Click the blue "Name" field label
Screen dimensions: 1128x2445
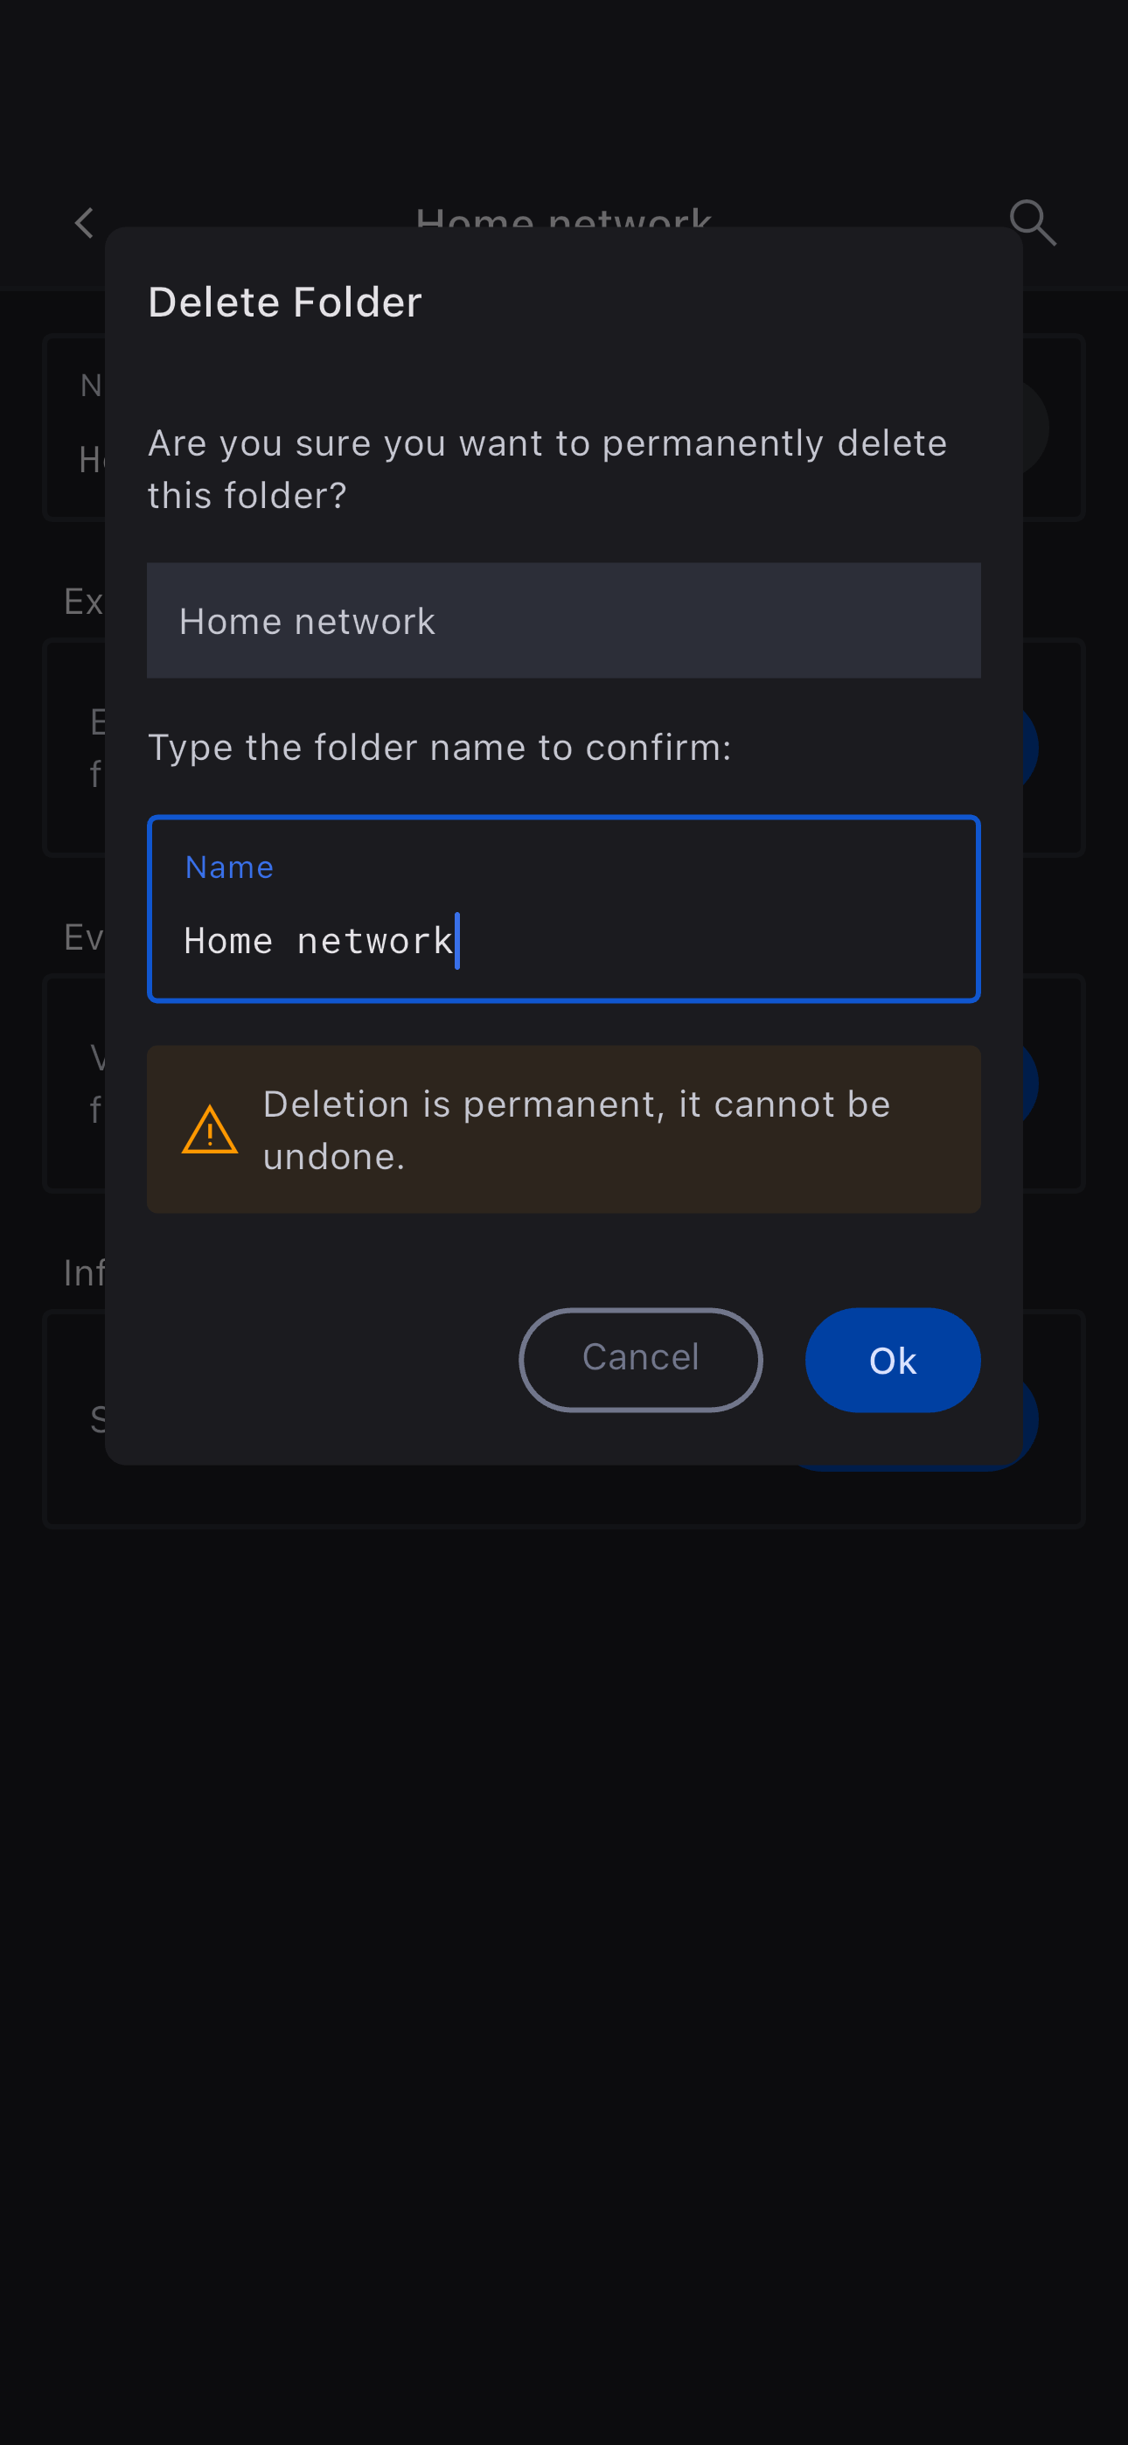click(x=229, y=867)
